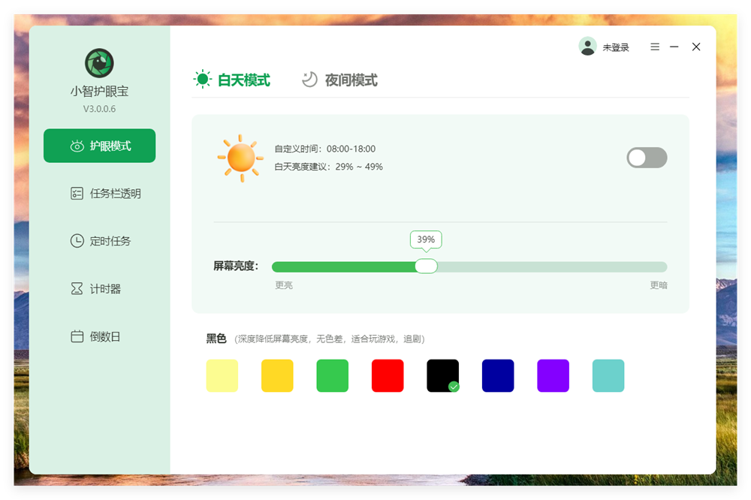Click the brightness slider handle
751x500 pixels.
(x=426, y=267)
